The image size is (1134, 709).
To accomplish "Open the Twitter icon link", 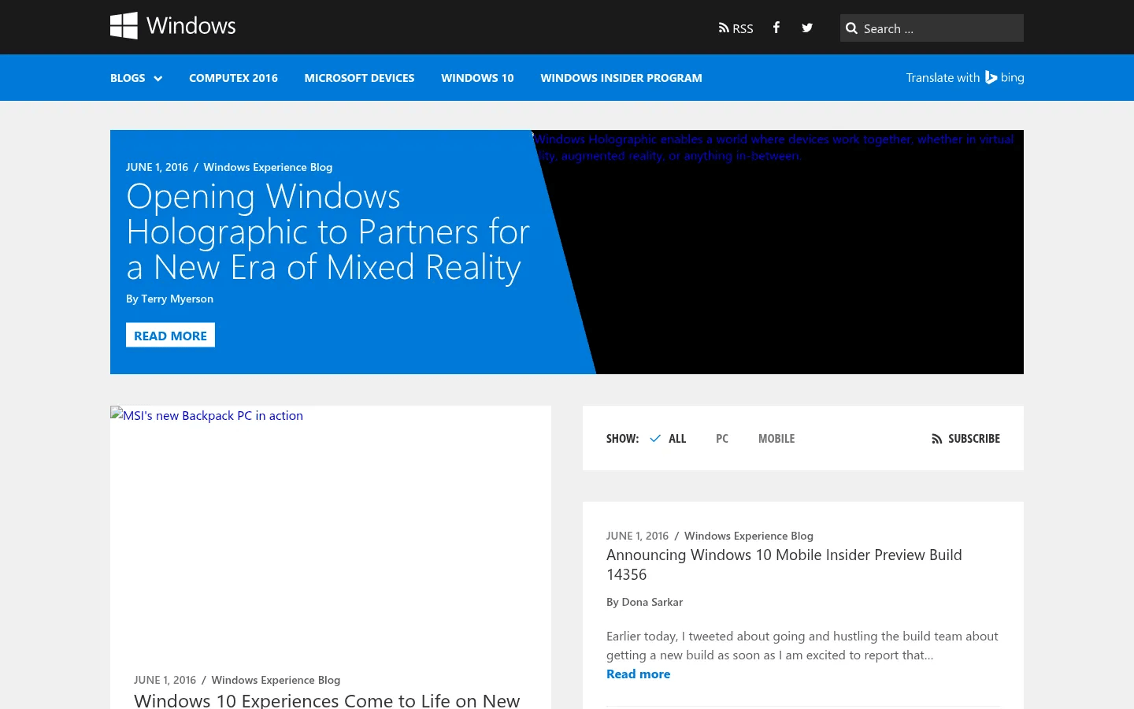I will [x=807, y=28].
